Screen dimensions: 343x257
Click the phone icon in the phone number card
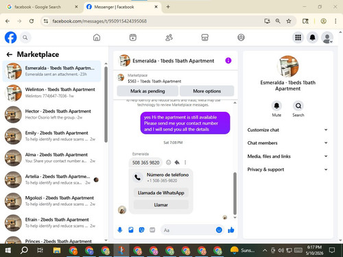tap(138, 178)
